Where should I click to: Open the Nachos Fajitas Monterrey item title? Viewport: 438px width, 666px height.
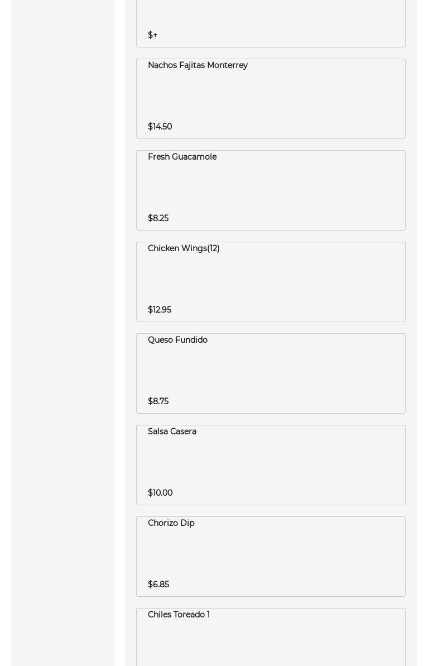(198, 65)
